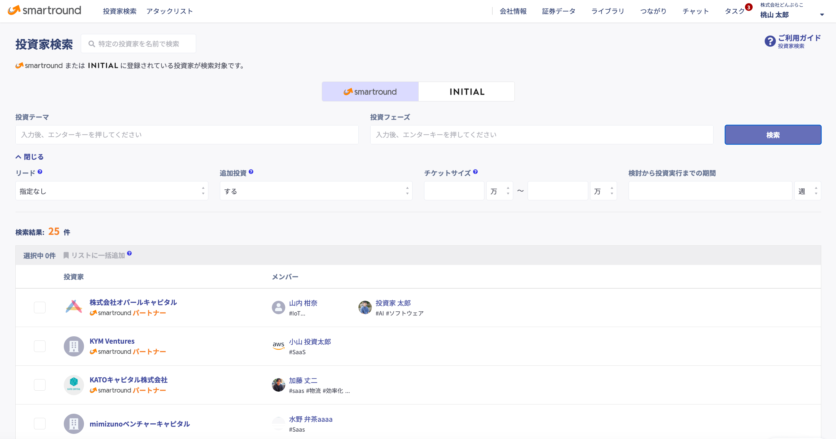Select the KATOキャピタル株式会社 row checkbox
This screenshot has width=836, height=439.
(x=40, y=385)
